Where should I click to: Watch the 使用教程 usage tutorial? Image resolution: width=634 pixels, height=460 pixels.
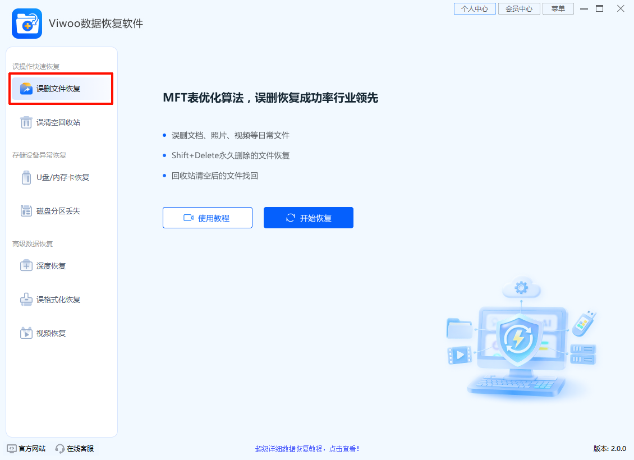[208, 218]
